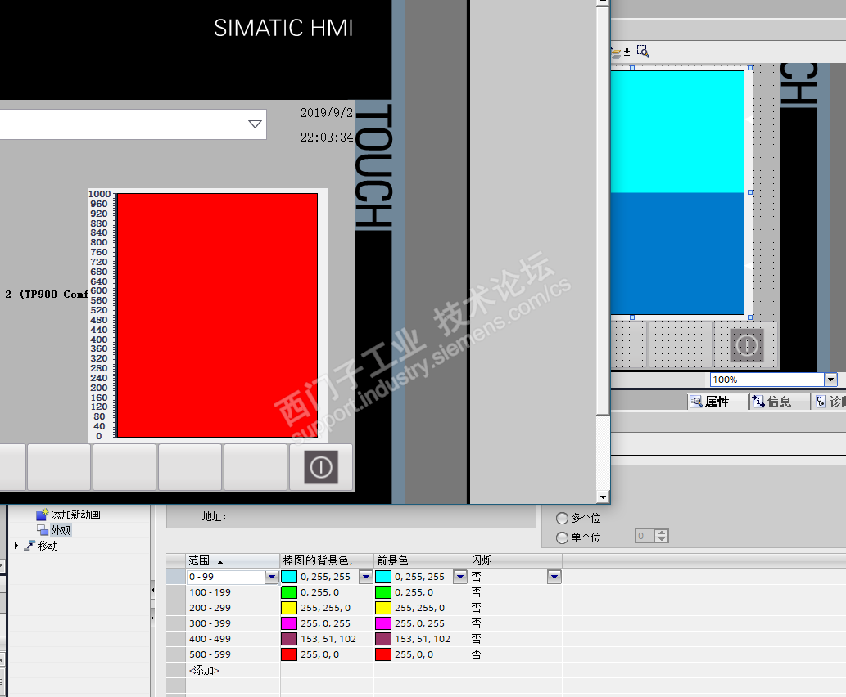Click the layers icon in the editor toolbar
This screenshot has height=697, width=846.
616,53
